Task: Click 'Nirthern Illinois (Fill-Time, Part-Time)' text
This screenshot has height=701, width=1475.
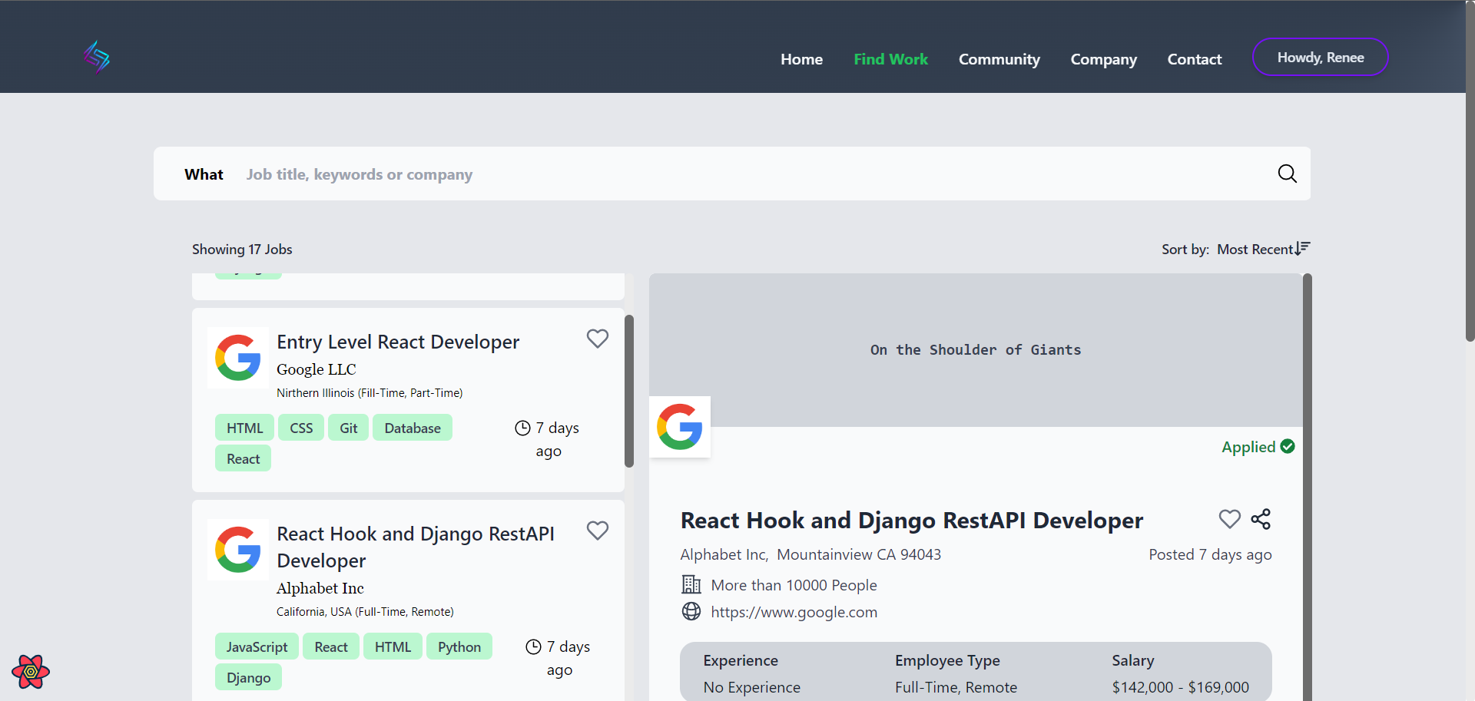Action: click(370, 392)
